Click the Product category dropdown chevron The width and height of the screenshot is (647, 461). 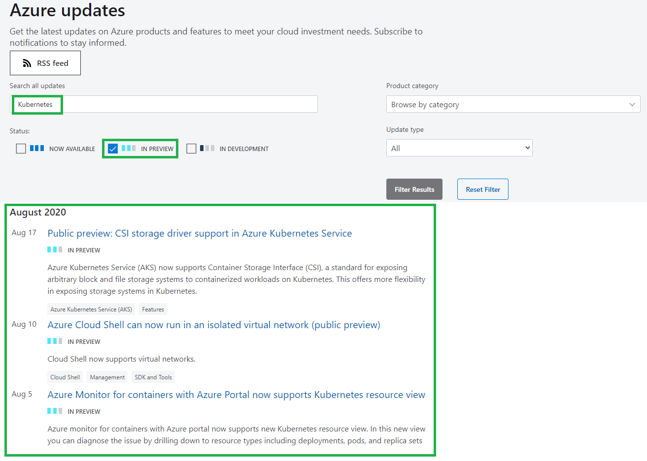coord(632,104)
